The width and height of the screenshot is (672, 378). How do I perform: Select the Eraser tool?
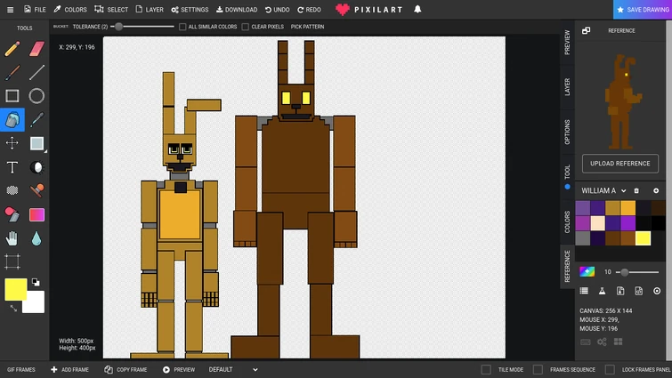tap(36, 49)
